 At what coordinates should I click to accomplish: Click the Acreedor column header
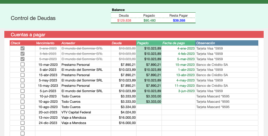[68, 43]
